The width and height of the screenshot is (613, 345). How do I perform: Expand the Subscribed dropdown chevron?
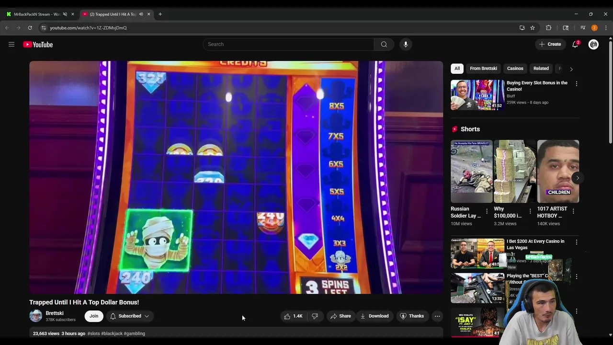tap(147, 316)
